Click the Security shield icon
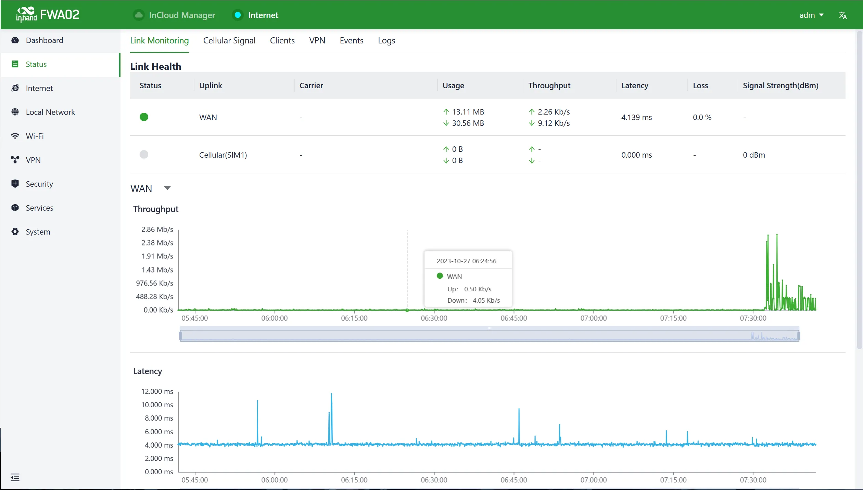This screenshot has width=863, height=490. coord(15,184)
